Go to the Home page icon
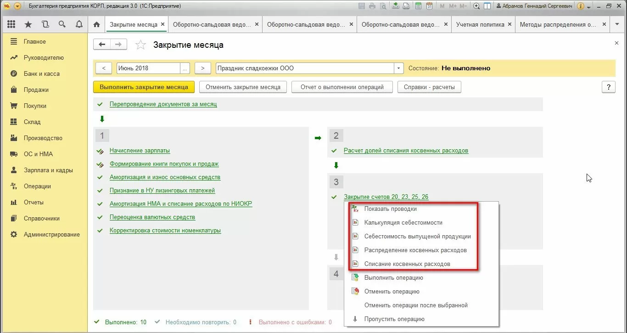This screenshot has width=627, height=333. click(x=96, y=24)
